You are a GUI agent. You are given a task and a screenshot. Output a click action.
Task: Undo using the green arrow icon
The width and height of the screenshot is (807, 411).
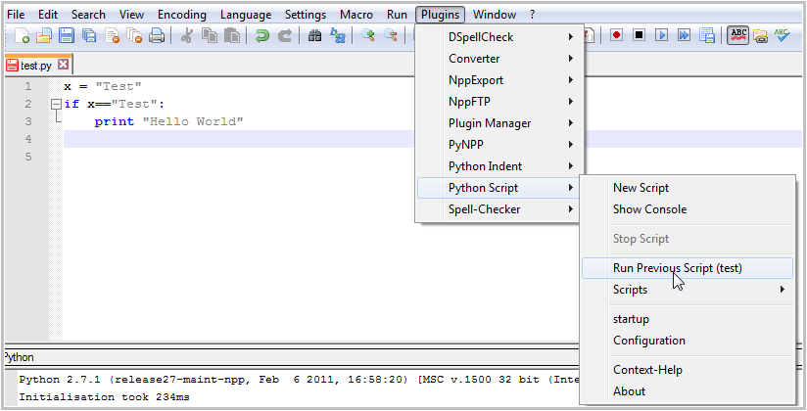click(x=262, y=35)
